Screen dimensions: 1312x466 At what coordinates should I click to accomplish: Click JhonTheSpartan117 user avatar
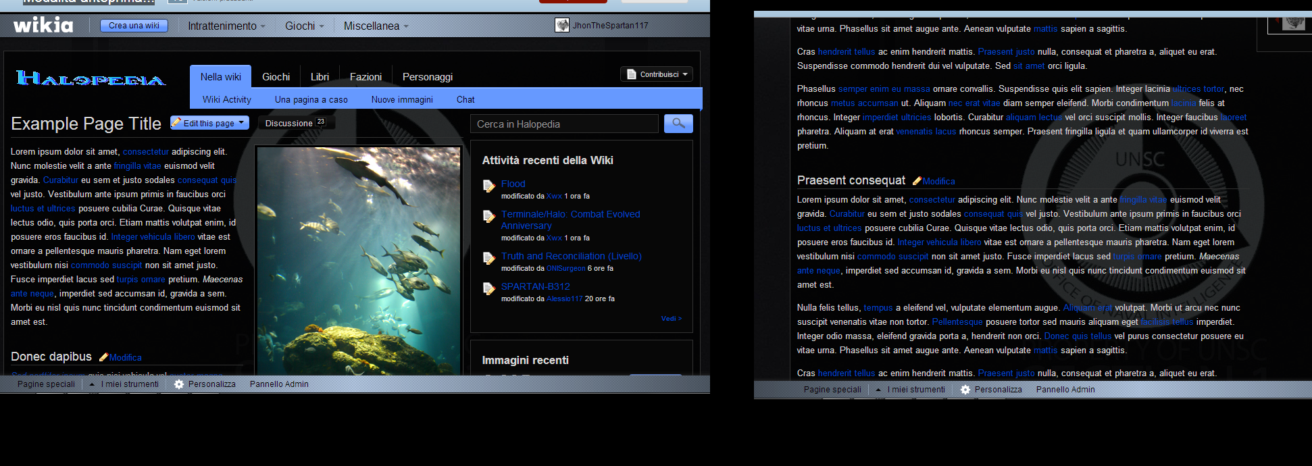click(562, 25)
